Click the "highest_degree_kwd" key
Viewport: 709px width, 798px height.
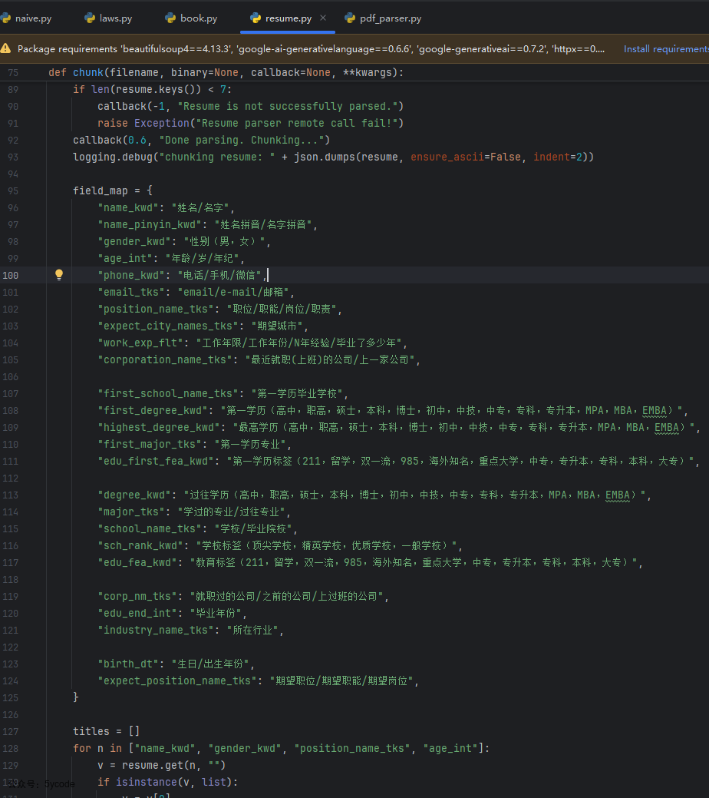tap(159, 428)
